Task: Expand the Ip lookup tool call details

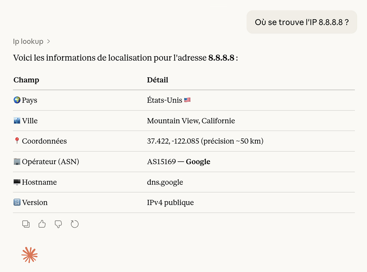Action: pos(28,41)
